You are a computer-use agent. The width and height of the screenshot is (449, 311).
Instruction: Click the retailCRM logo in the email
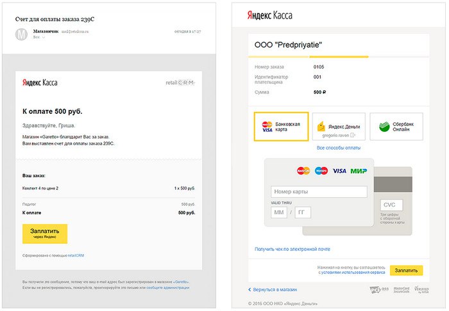(x=180, y=83)
